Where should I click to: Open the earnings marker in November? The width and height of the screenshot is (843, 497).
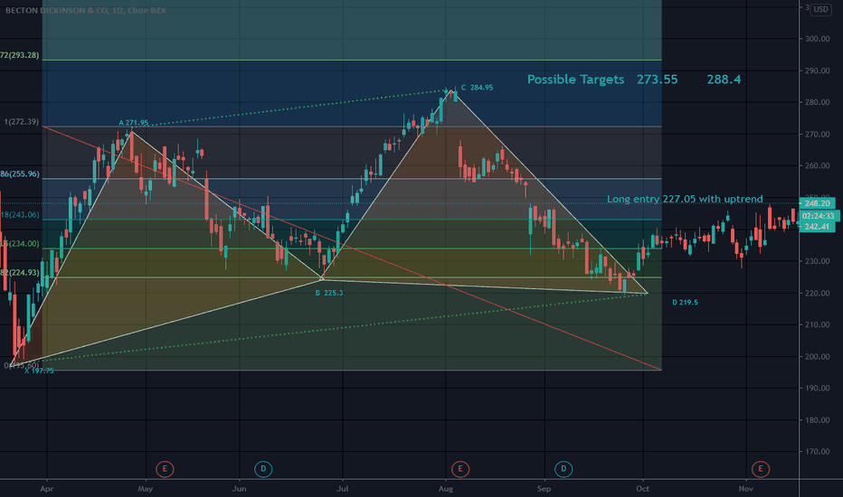760,469
